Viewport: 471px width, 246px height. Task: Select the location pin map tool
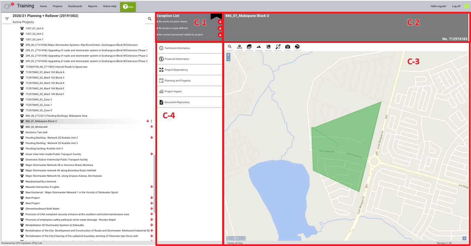(239, 47)
